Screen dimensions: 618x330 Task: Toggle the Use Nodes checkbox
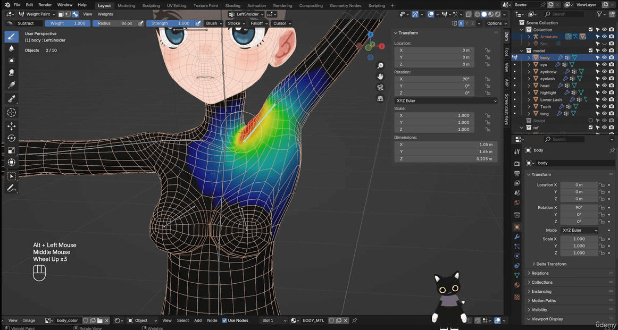[224, 320]
